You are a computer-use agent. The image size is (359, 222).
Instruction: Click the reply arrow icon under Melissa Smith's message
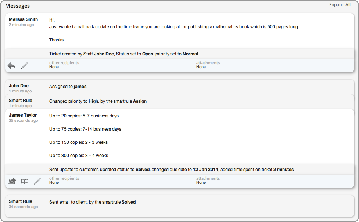pos(11,66)
